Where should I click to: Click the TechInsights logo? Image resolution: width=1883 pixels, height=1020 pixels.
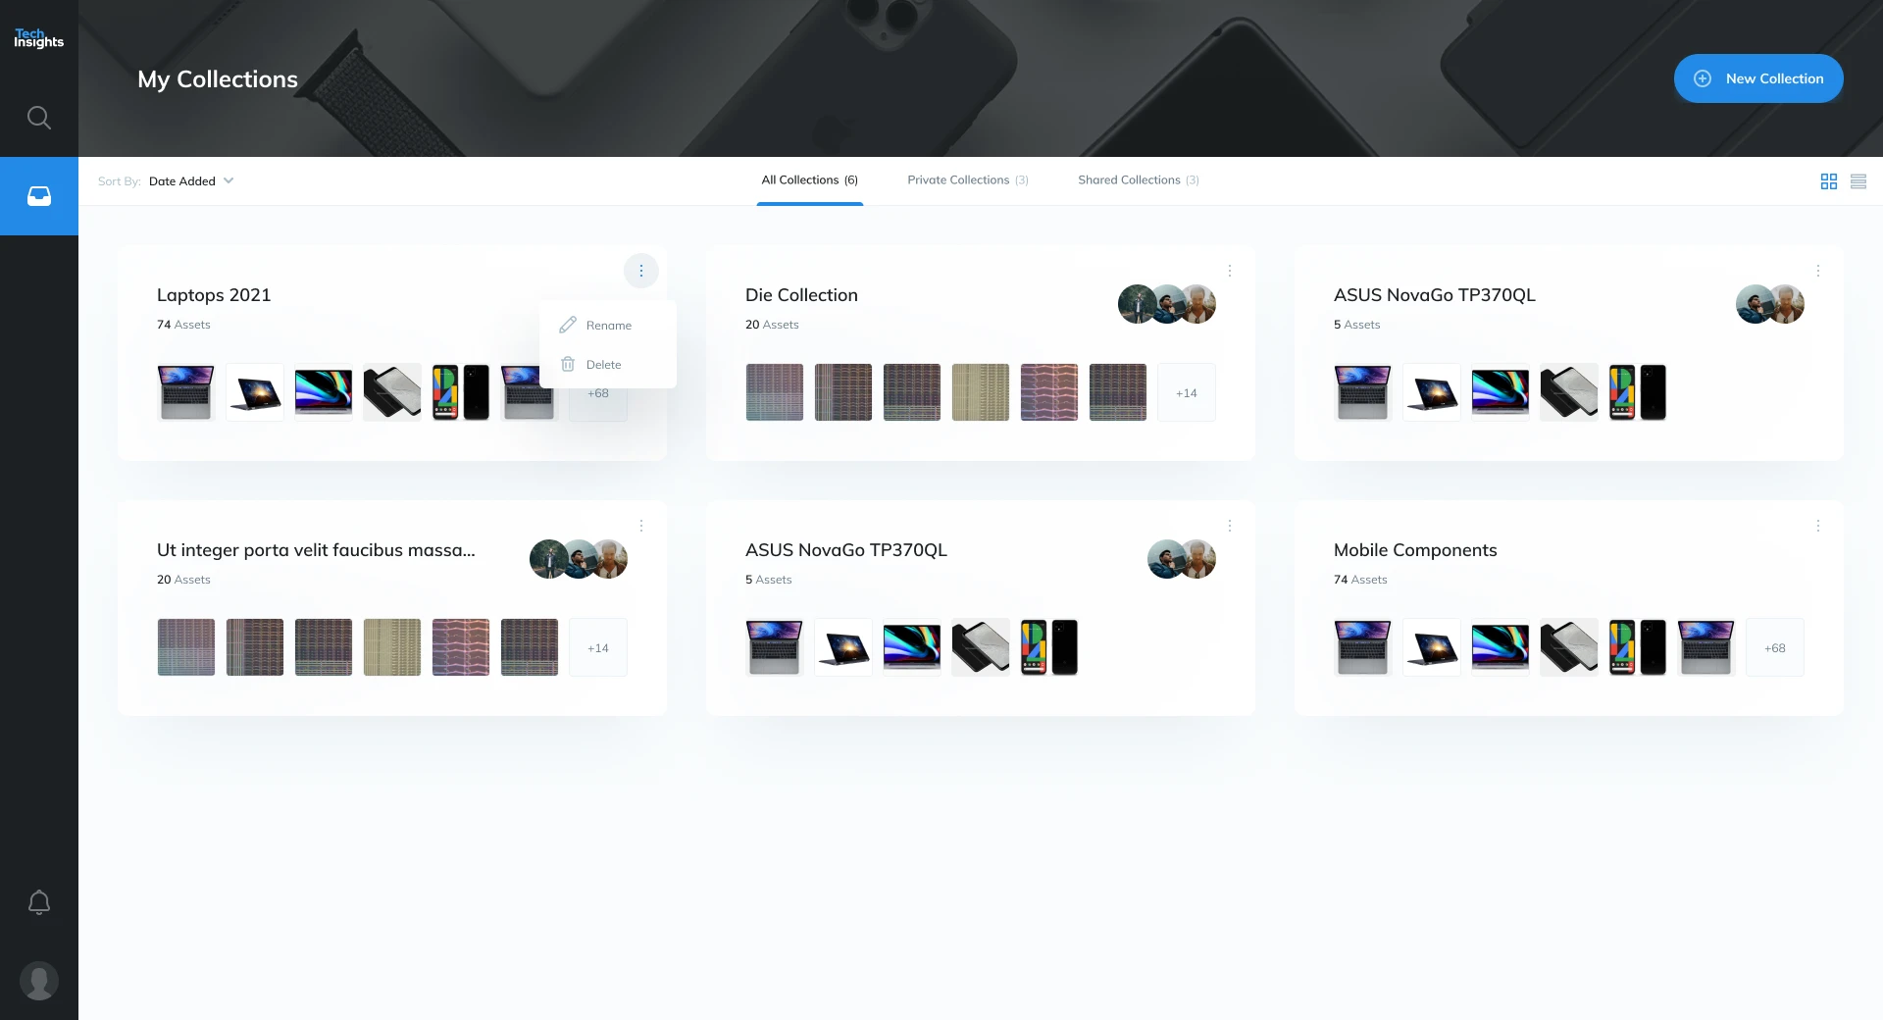click(37, 37)
